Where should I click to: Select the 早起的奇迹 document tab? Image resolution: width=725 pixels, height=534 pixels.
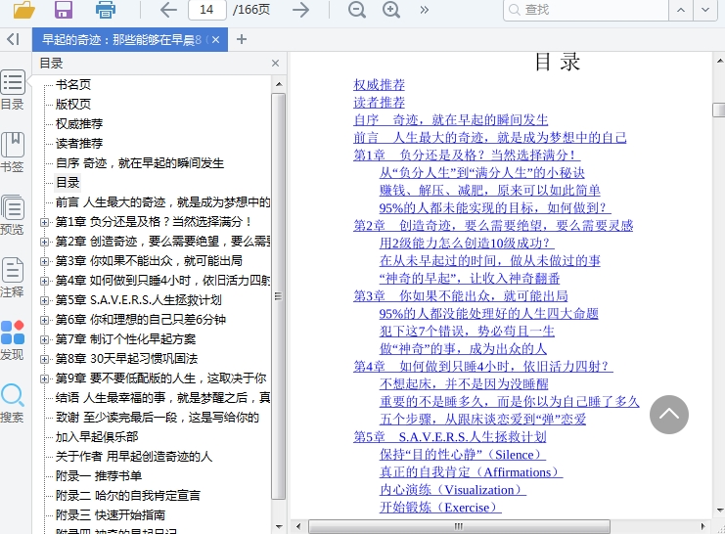(x=130, y=40)
